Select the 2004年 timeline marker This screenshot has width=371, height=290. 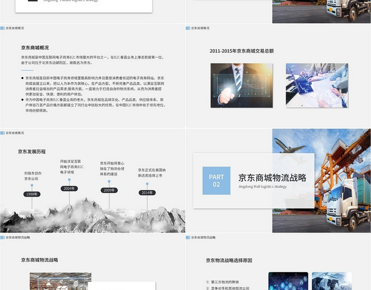tap(69, 188)
